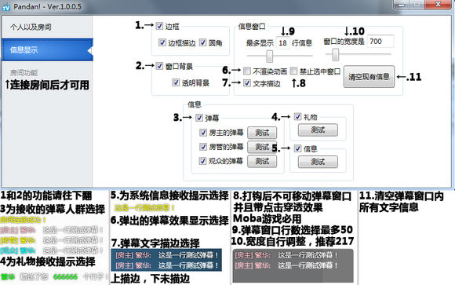
Task: Toggle the 边框 checkbox
Action: 159,26
